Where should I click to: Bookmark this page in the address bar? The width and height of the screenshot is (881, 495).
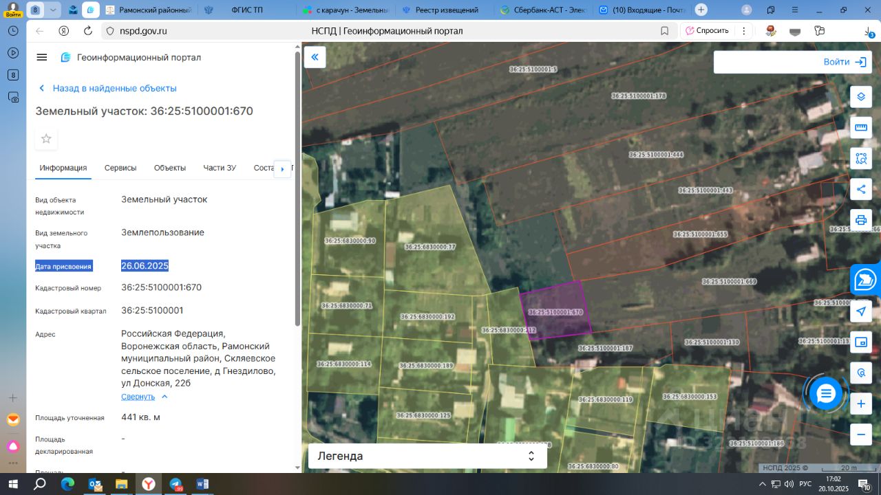tap(664, 31)
